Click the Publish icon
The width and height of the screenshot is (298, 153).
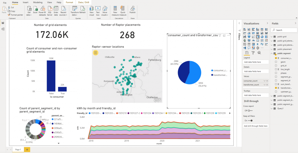[132, 8]
